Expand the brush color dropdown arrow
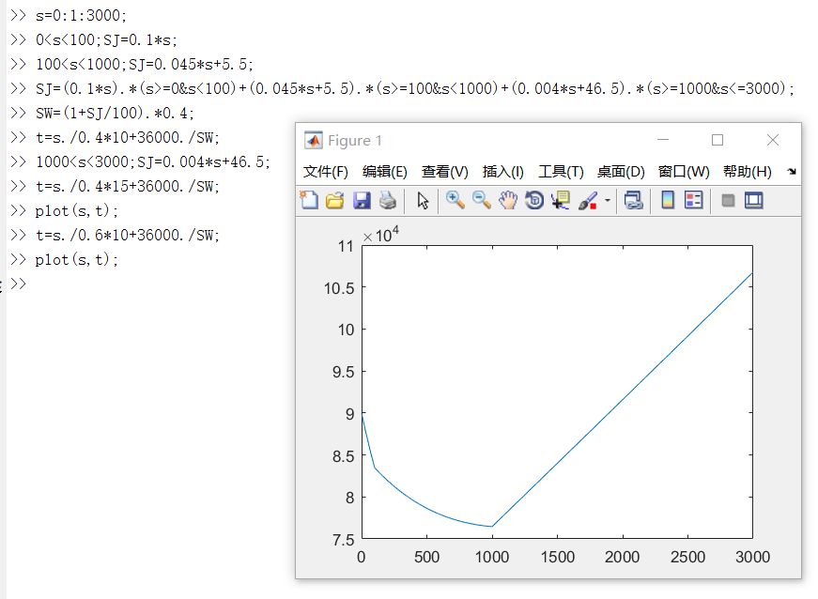818x599 pixels. [608, 200]
